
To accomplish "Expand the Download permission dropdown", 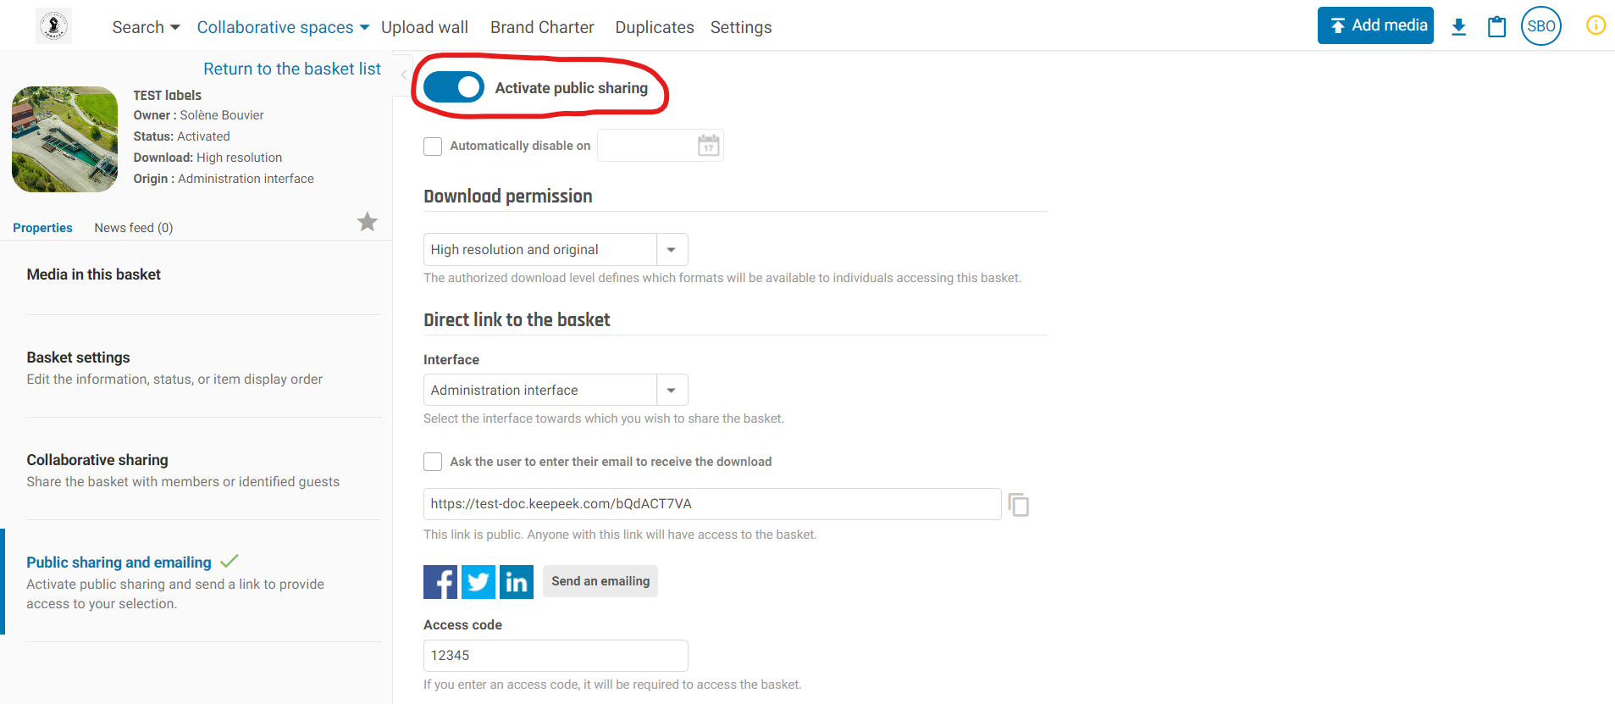I will (x=672, y=250).
